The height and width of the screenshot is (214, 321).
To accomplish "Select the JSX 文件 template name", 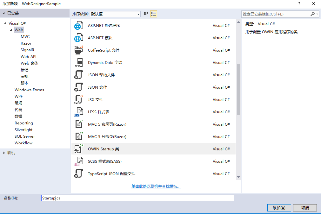I will click(x=95, y=100).
